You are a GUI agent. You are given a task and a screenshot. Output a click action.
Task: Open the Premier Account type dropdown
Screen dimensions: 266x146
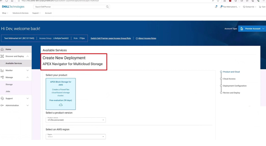tap(252, 29)
